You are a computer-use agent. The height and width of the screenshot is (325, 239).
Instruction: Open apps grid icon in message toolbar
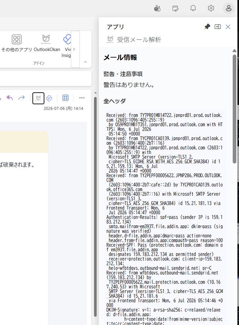point(66,98)
